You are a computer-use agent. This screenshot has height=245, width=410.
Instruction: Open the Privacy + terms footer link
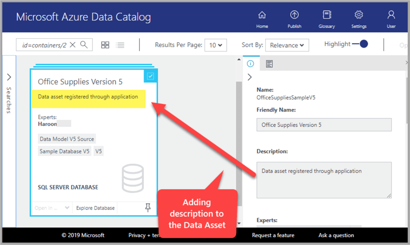143,235
